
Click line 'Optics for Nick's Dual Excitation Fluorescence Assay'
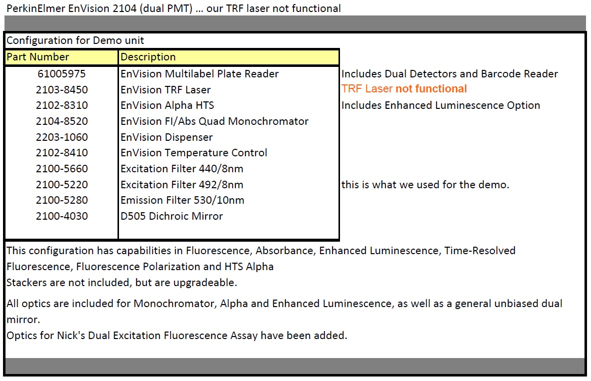click(177, 336)
